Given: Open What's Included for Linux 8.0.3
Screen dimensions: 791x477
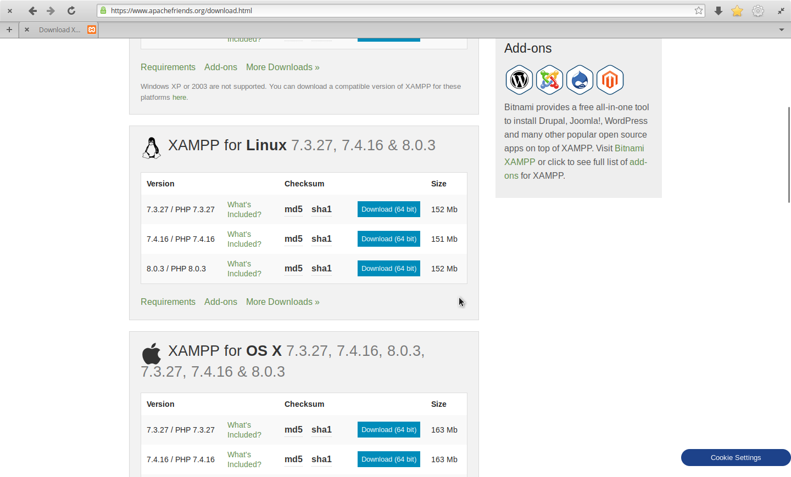Looking at the screenshot, I should (244, 269).
